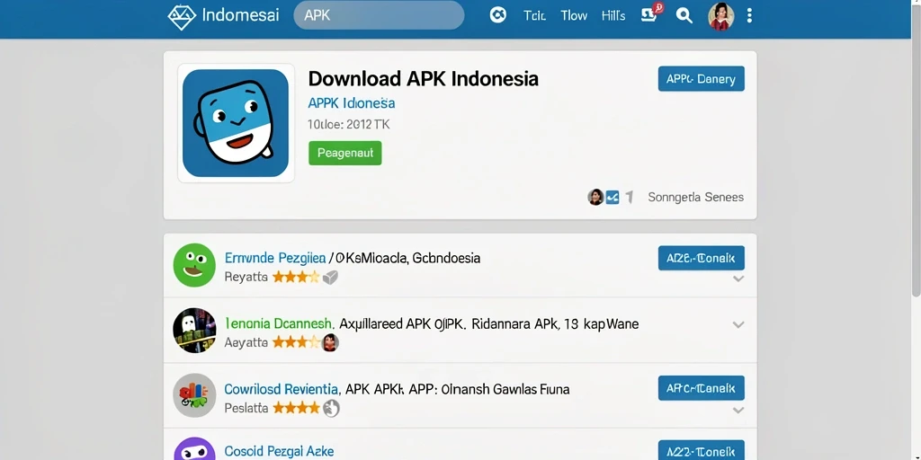Screen dimensions: 921x460
Task: Click star rating on Peslatta row
Action: point(296,407)
